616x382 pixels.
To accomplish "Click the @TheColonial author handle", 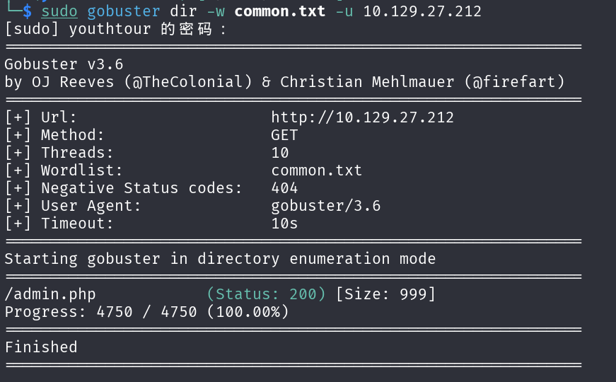I will coord(187,82).
